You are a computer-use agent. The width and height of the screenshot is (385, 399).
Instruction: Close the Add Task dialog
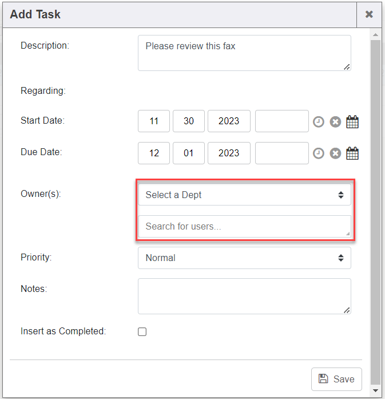click(369, 14)
